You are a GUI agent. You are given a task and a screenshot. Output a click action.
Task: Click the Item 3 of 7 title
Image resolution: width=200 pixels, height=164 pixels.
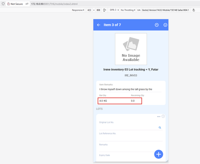112,25
